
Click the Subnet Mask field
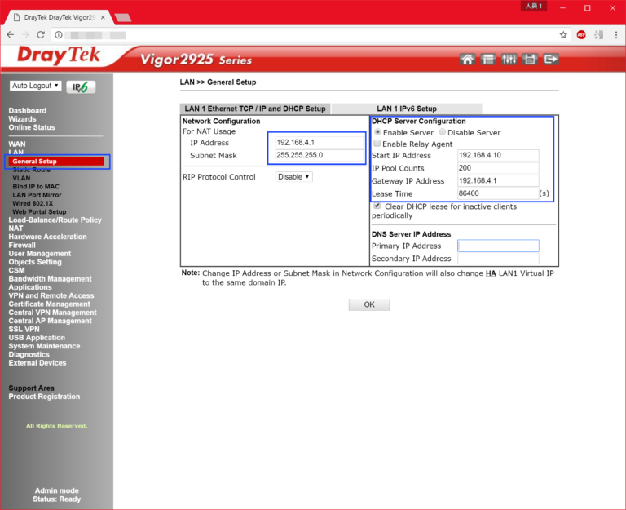(320, 155)
